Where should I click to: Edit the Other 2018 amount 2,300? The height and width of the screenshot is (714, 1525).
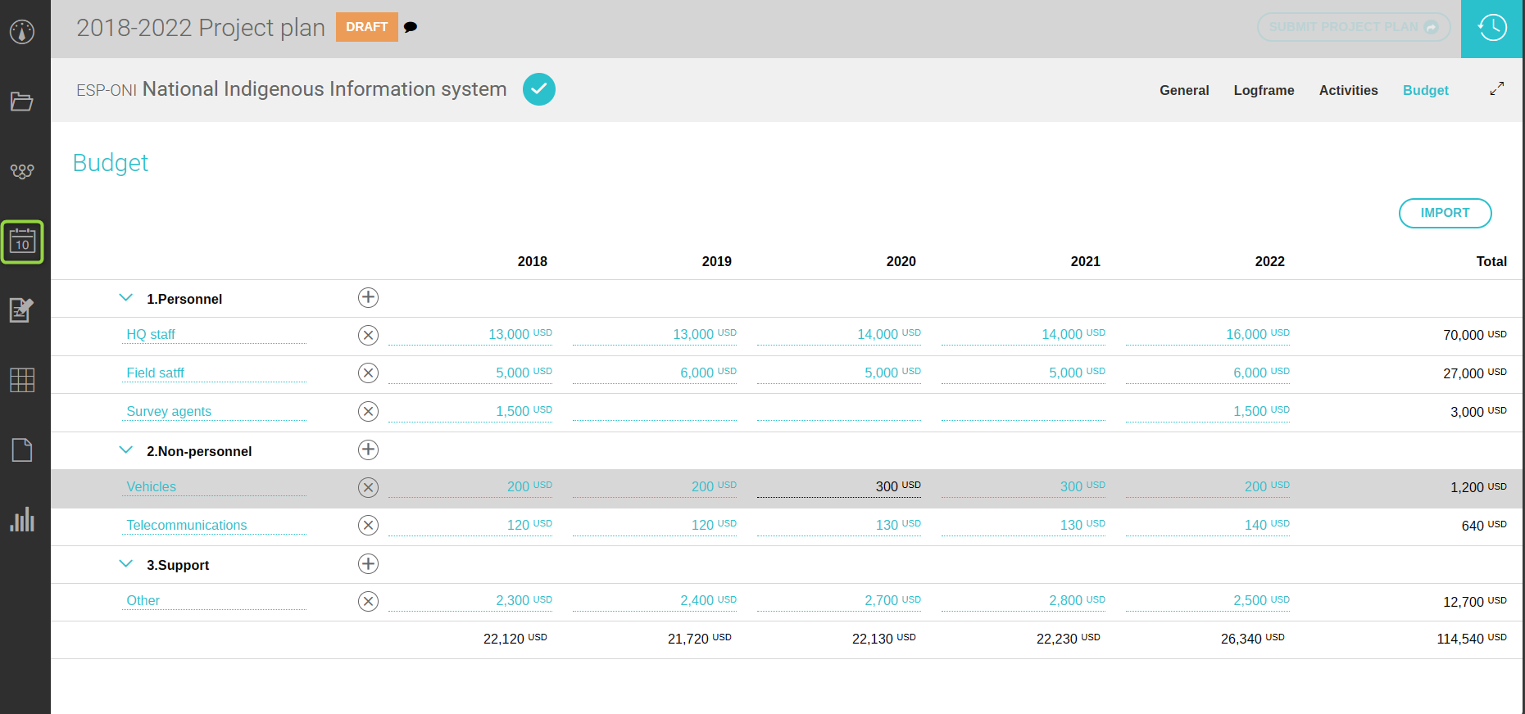click(x=470, y=600)
